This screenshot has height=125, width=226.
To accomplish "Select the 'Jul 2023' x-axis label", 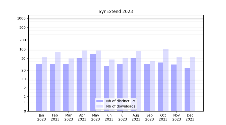I will pyautogui.click(x=123, y=117).
